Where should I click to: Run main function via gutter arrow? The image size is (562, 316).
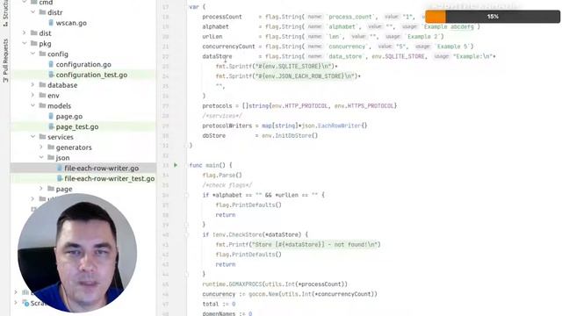pos(176,165)
